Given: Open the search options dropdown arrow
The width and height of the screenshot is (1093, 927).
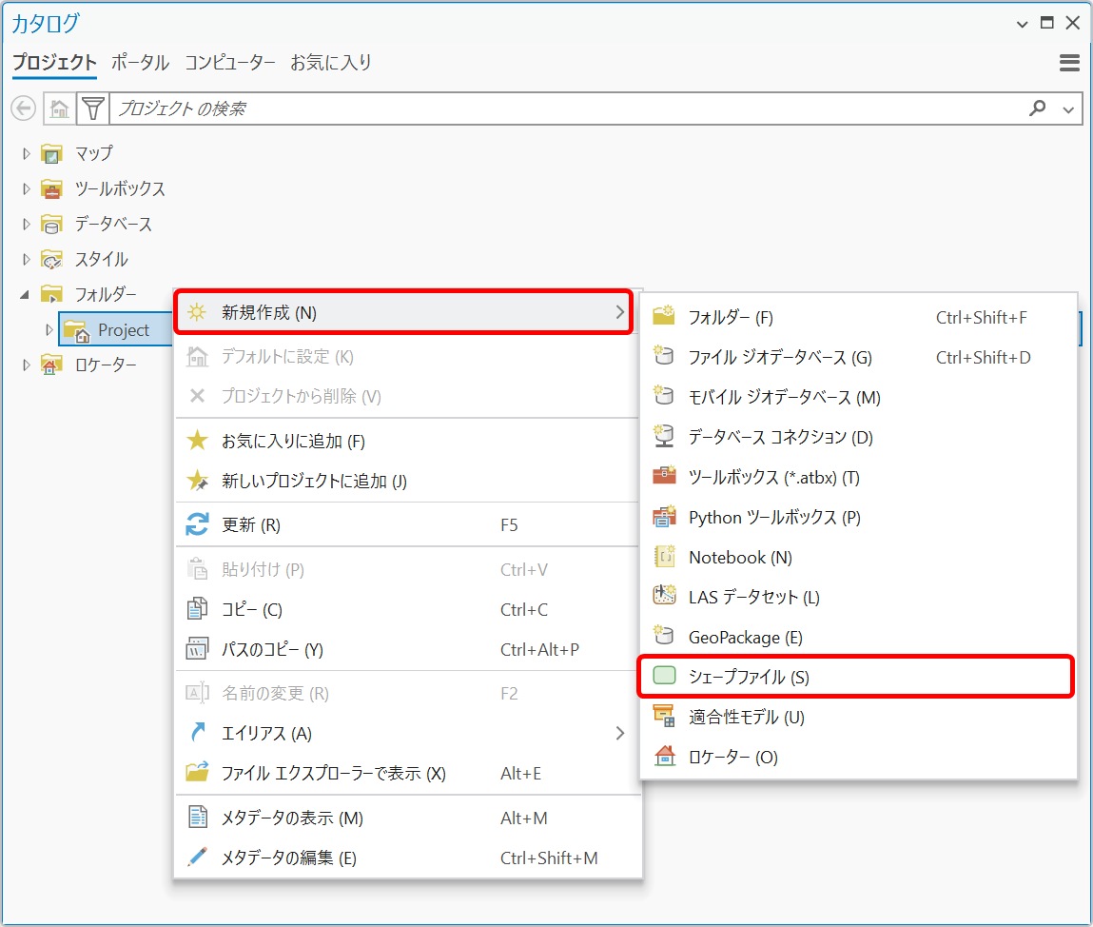Looking at the screenshot, I should click(x=1068, y=109).
